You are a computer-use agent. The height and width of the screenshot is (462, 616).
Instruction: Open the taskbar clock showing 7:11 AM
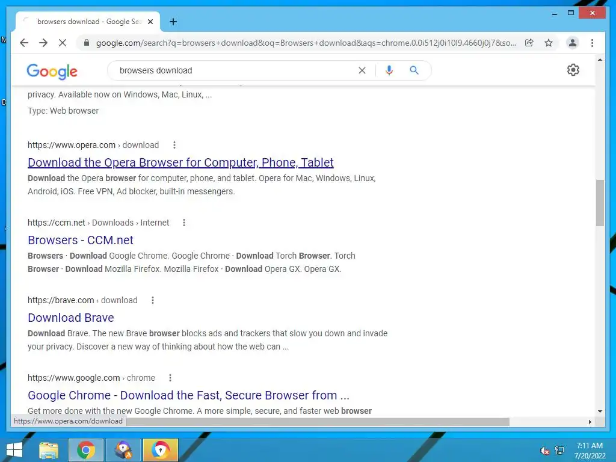(x=590, y=451)
